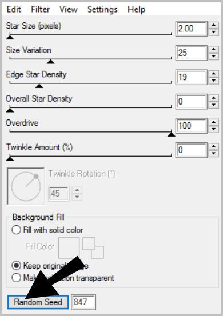Decrease Size Variation with down arrow
223x316 pixels.
(214, 56)
